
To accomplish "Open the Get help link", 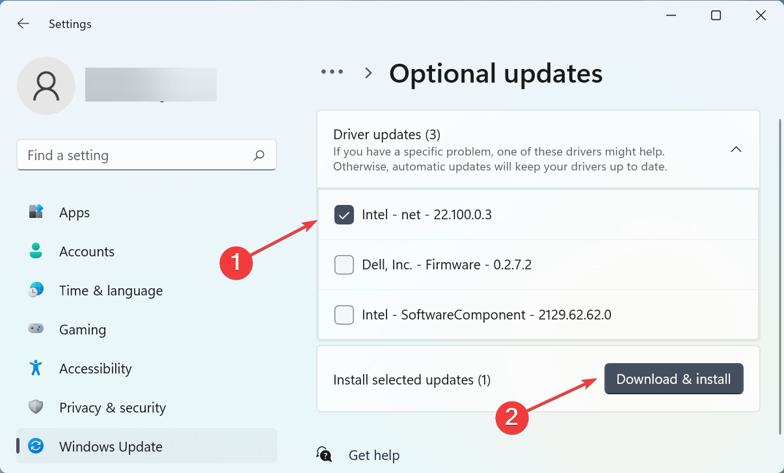I will pos(374,455).
